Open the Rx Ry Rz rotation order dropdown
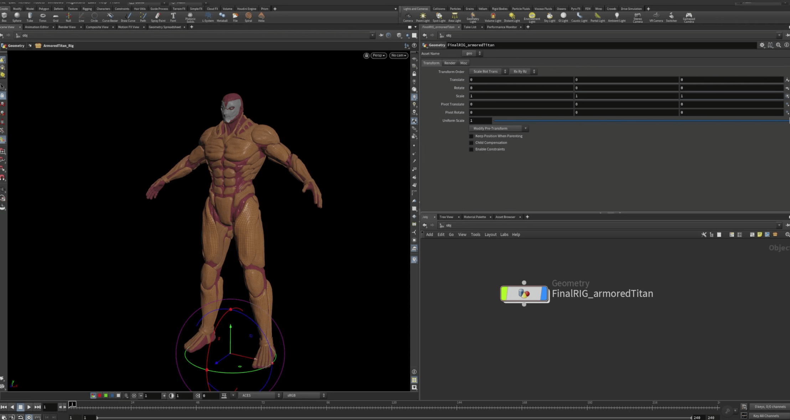This screenshot has width=790, height=420. 523,72
